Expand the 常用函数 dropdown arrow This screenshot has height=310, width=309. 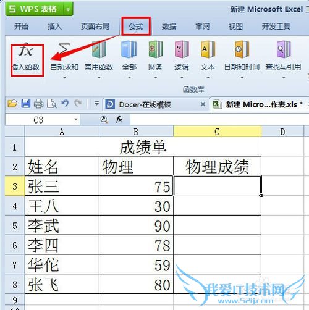click(x=99, y=78)
